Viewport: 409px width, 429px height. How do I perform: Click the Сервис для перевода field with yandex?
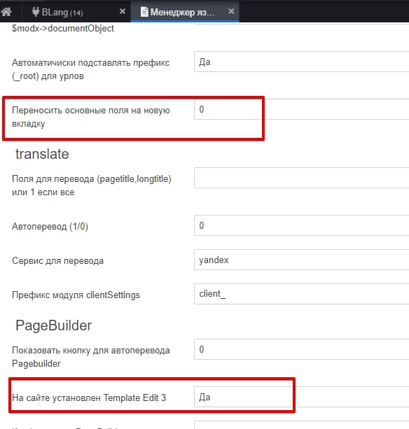pyautogui.click(x=301, y=260)
